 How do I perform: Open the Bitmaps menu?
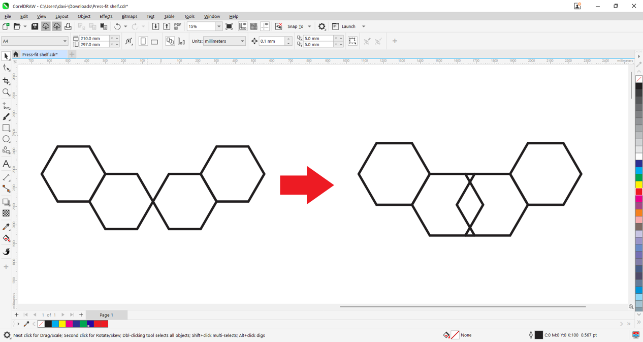(129, 16)
